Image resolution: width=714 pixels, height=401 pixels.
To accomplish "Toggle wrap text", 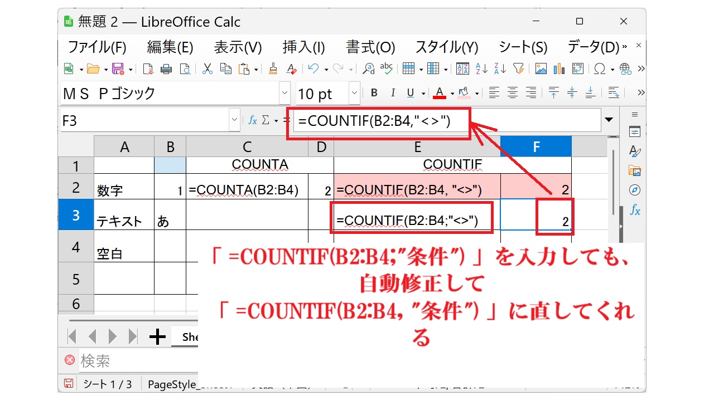I will click(x=614, y=92).
